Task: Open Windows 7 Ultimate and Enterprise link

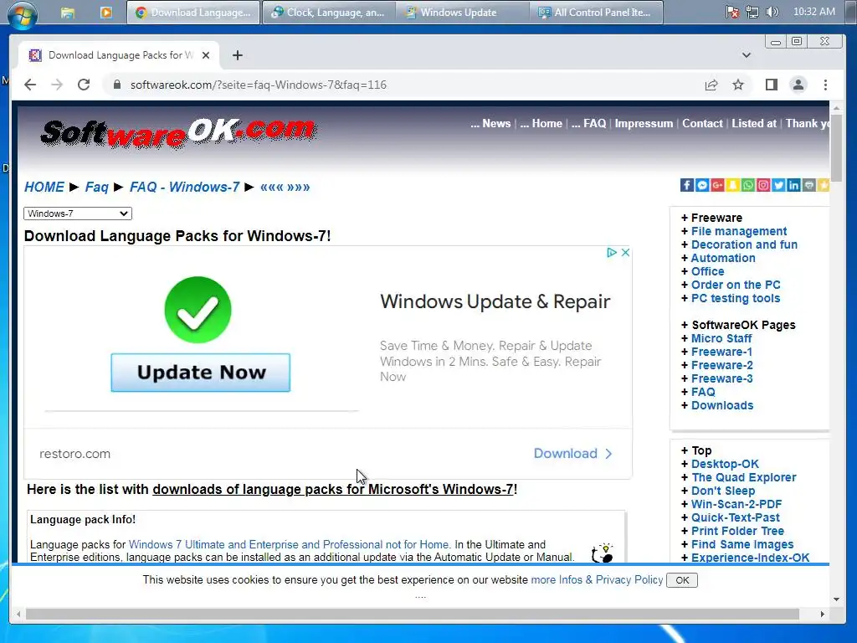Action: [289, 544]
